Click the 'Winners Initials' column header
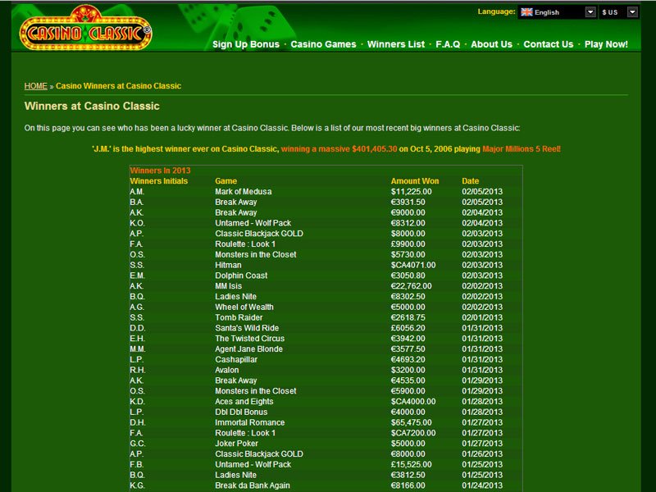The width and height of the screenshot is (656, 492). (158, 181)
